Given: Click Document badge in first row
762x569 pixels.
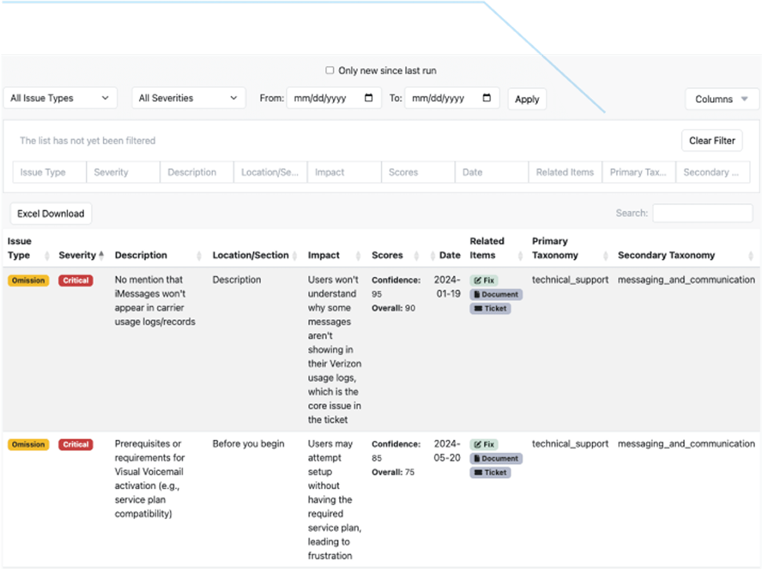Looking at the screenshot, I should coord(496,294).
